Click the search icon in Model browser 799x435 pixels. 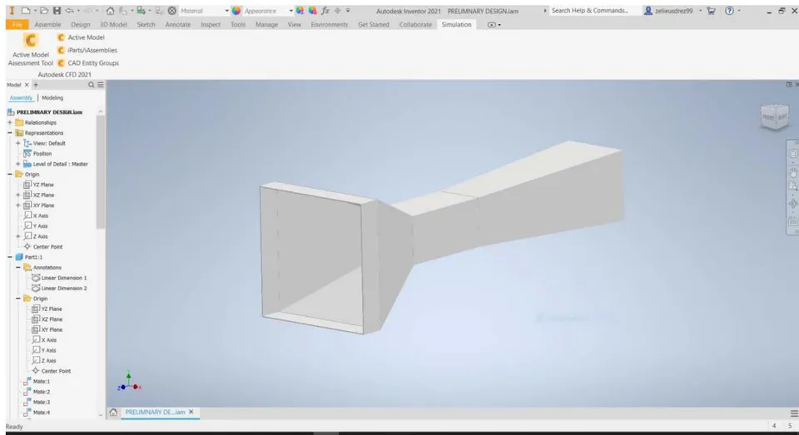92,85
